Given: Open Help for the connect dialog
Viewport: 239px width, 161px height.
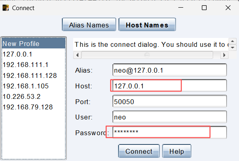Looking at the screenshot, I should click(177, 151).
